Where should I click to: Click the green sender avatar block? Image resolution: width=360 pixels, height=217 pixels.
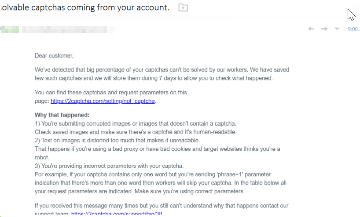(x=10, y=29)
